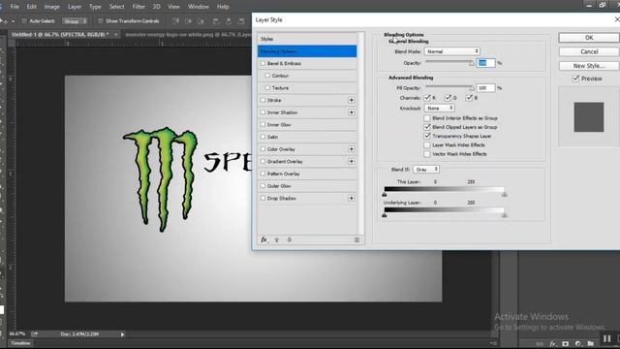Open the Blend If Gray dropdown
The width and height of the screenshot is (620, 349).
click(x=426, y=170)
